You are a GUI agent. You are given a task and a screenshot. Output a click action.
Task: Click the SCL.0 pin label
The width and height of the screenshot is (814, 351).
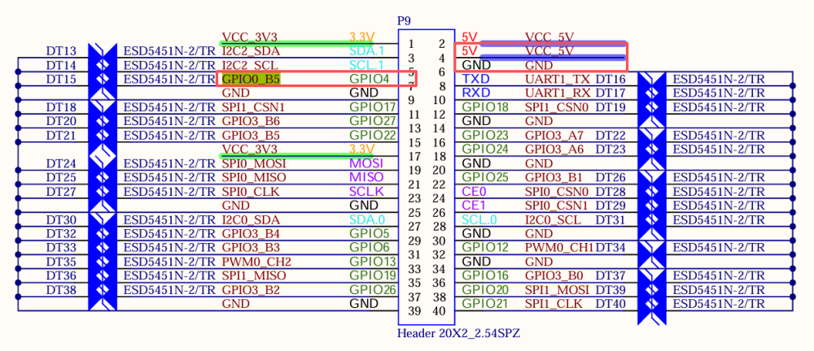(x=479, y=220)
